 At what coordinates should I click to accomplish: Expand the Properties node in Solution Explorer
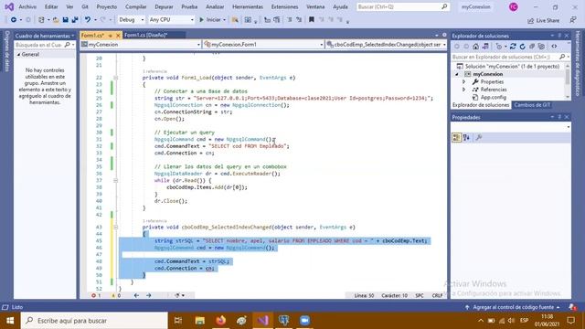pos(464,81)
